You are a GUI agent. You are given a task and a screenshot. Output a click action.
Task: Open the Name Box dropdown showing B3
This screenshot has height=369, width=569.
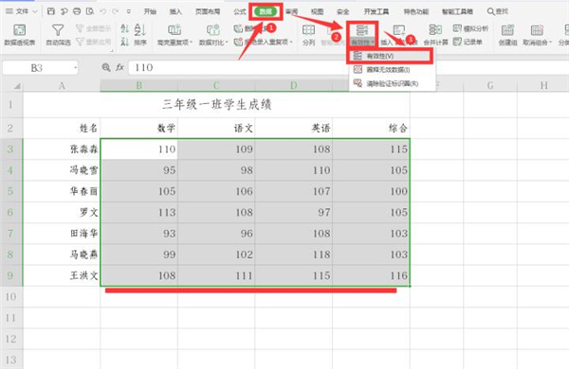point(75,68)
